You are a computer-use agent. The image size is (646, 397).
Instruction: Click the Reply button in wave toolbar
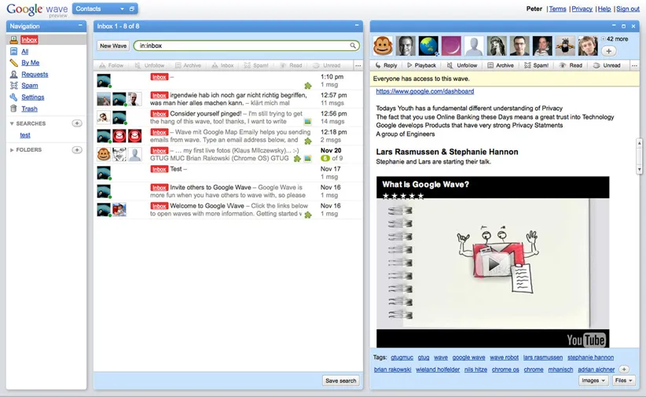pyautogui.click(x=386, y=65)
